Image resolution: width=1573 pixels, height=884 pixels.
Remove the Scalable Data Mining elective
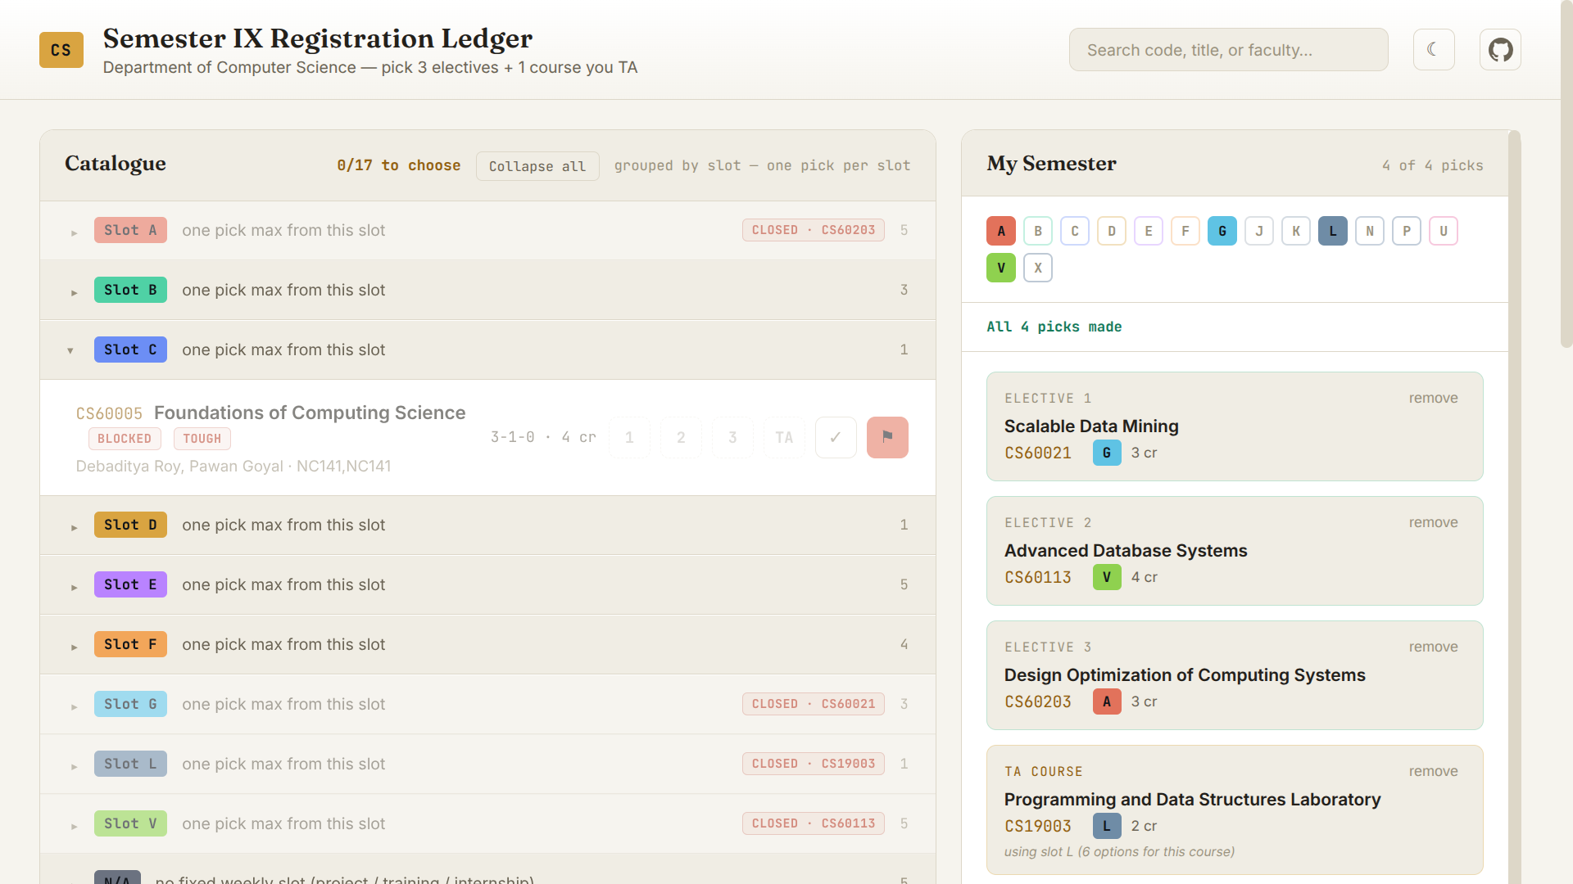[x=1433, y=398]
